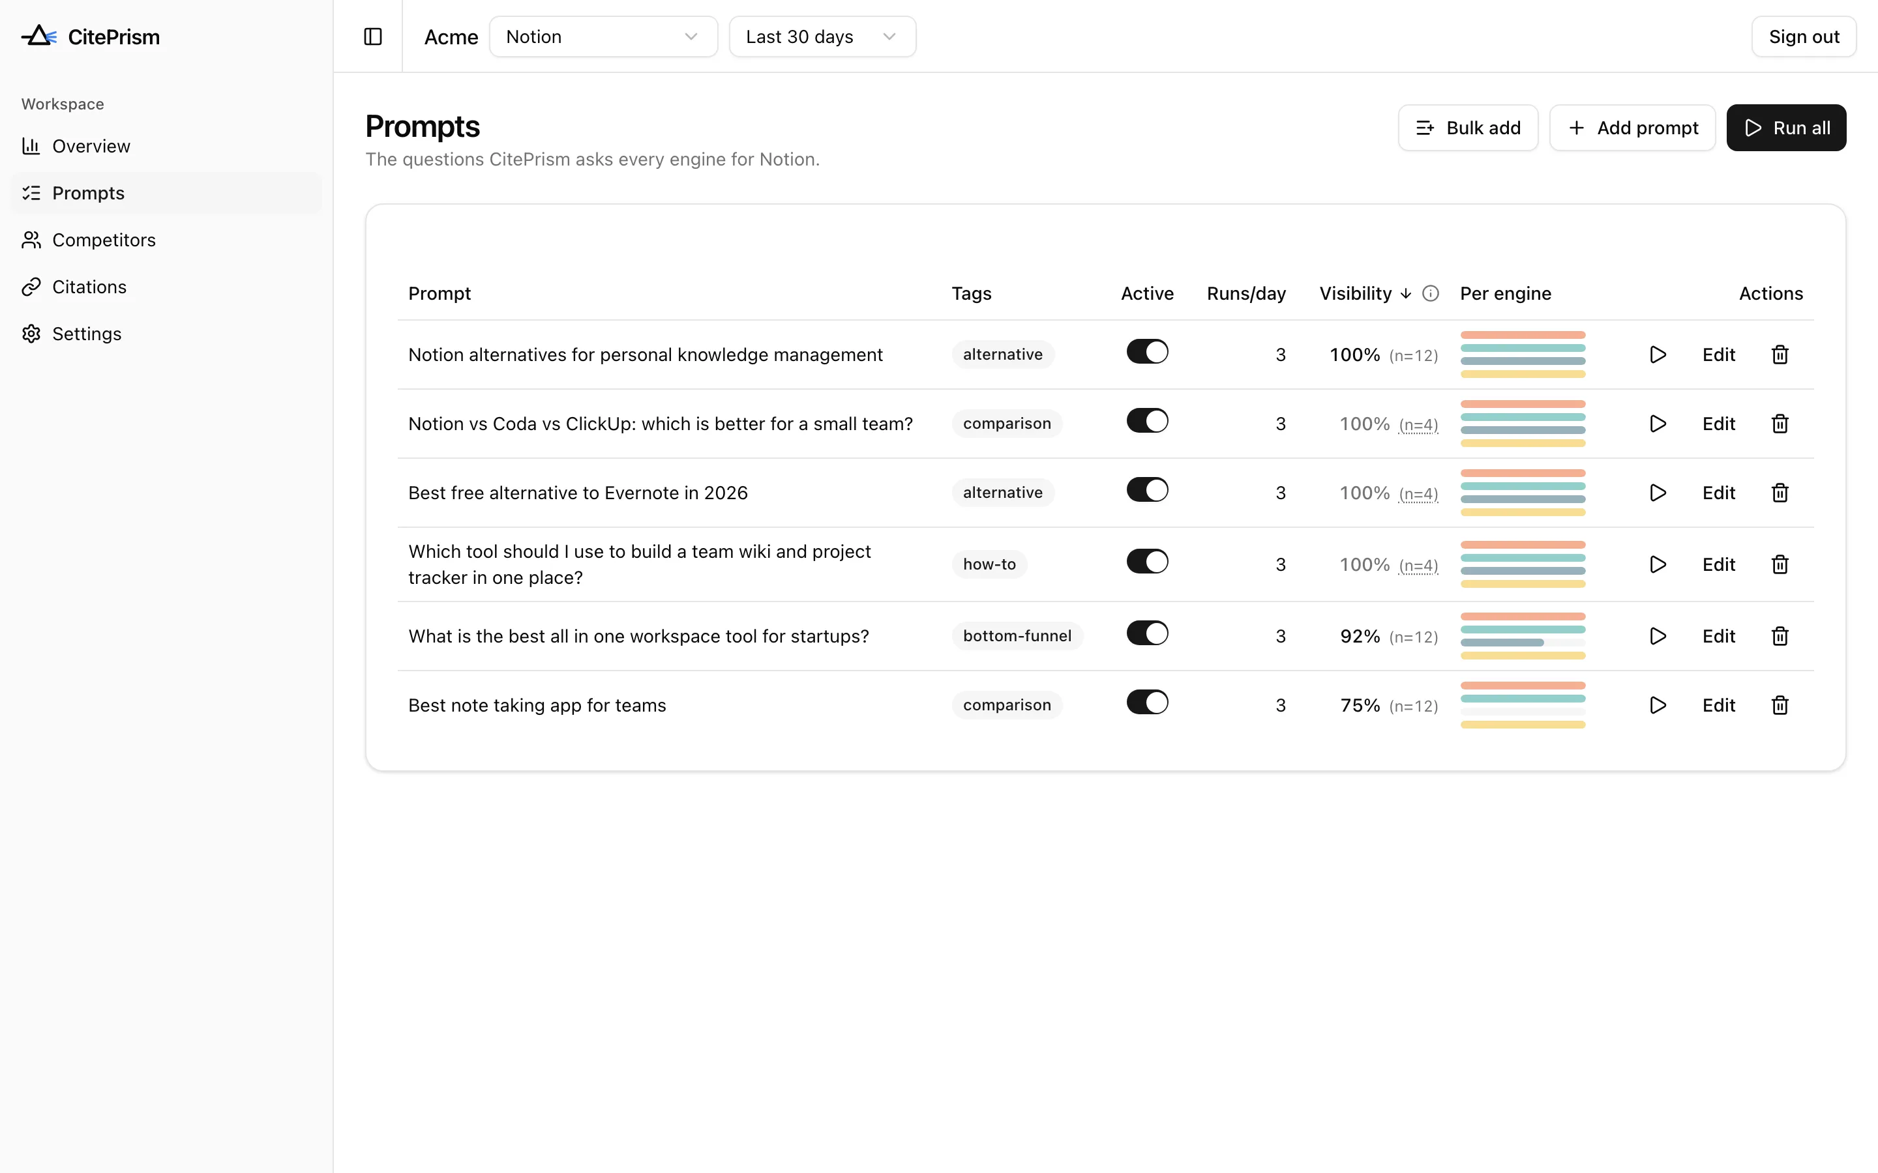Go to Overview in sidebar
The width and height of the screenshot is (1878, 1173).
[165, 146]
